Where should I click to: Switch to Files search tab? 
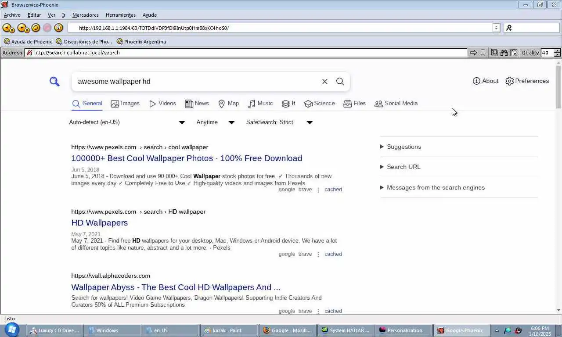[354, 104]
